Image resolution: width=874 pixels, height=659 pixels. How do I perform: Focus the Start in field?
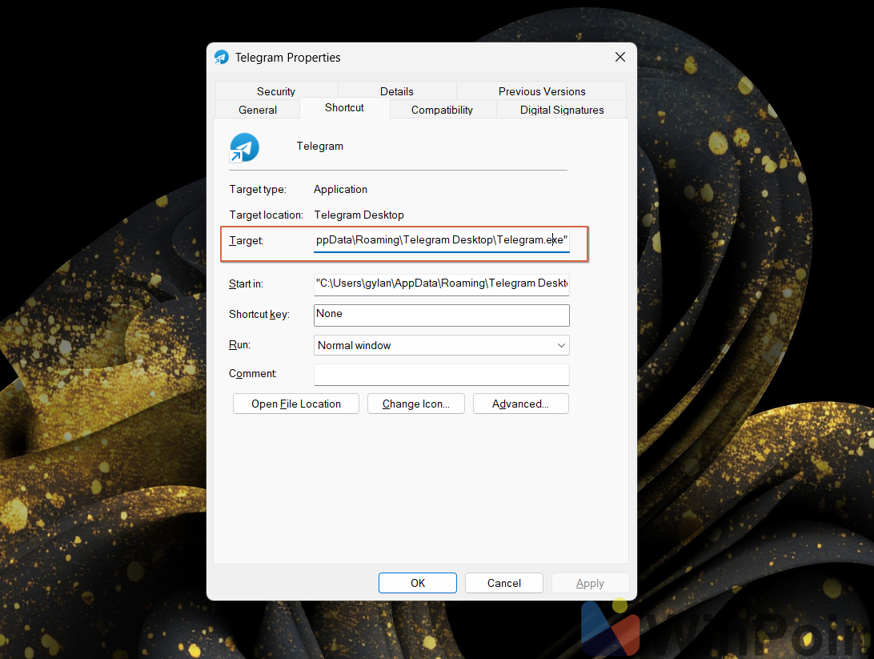[x=442, y=283]
